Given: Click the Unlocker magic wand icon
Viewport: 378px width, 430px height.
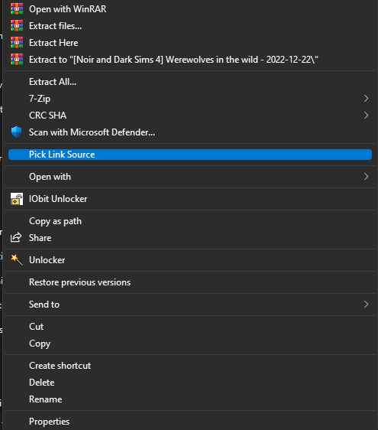Looking at the screenshot, I should (x=17, y=259).
